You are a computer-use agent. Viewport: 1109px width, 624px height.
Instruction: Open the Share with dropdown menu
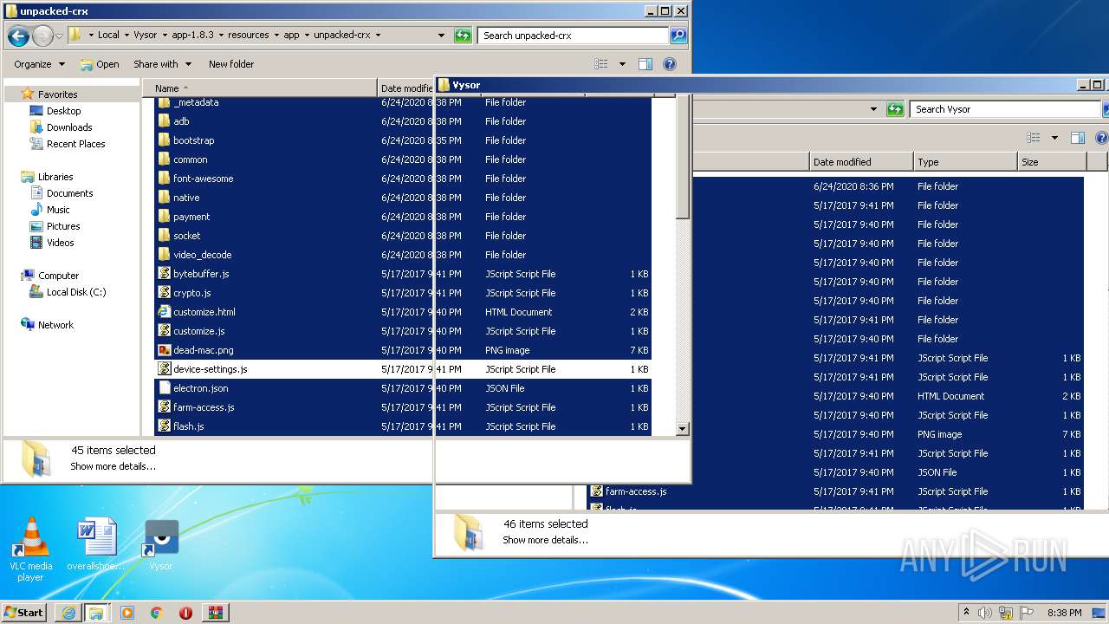tap(162, 64)
